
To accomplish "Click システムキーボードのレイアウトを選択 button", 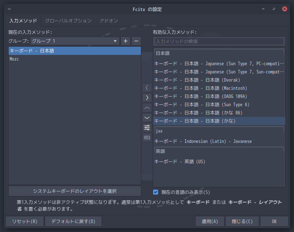I will [75, 191].
